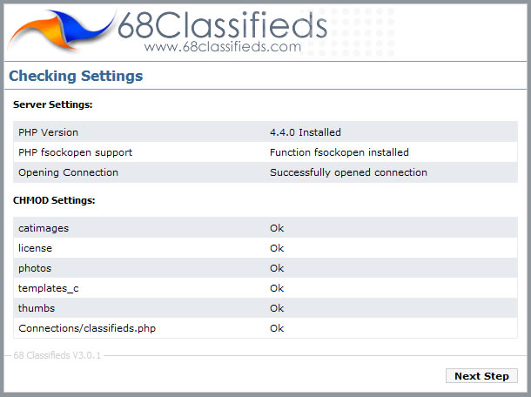Select the PHP Version row label

pyautogui.click(x=48, y=132)
